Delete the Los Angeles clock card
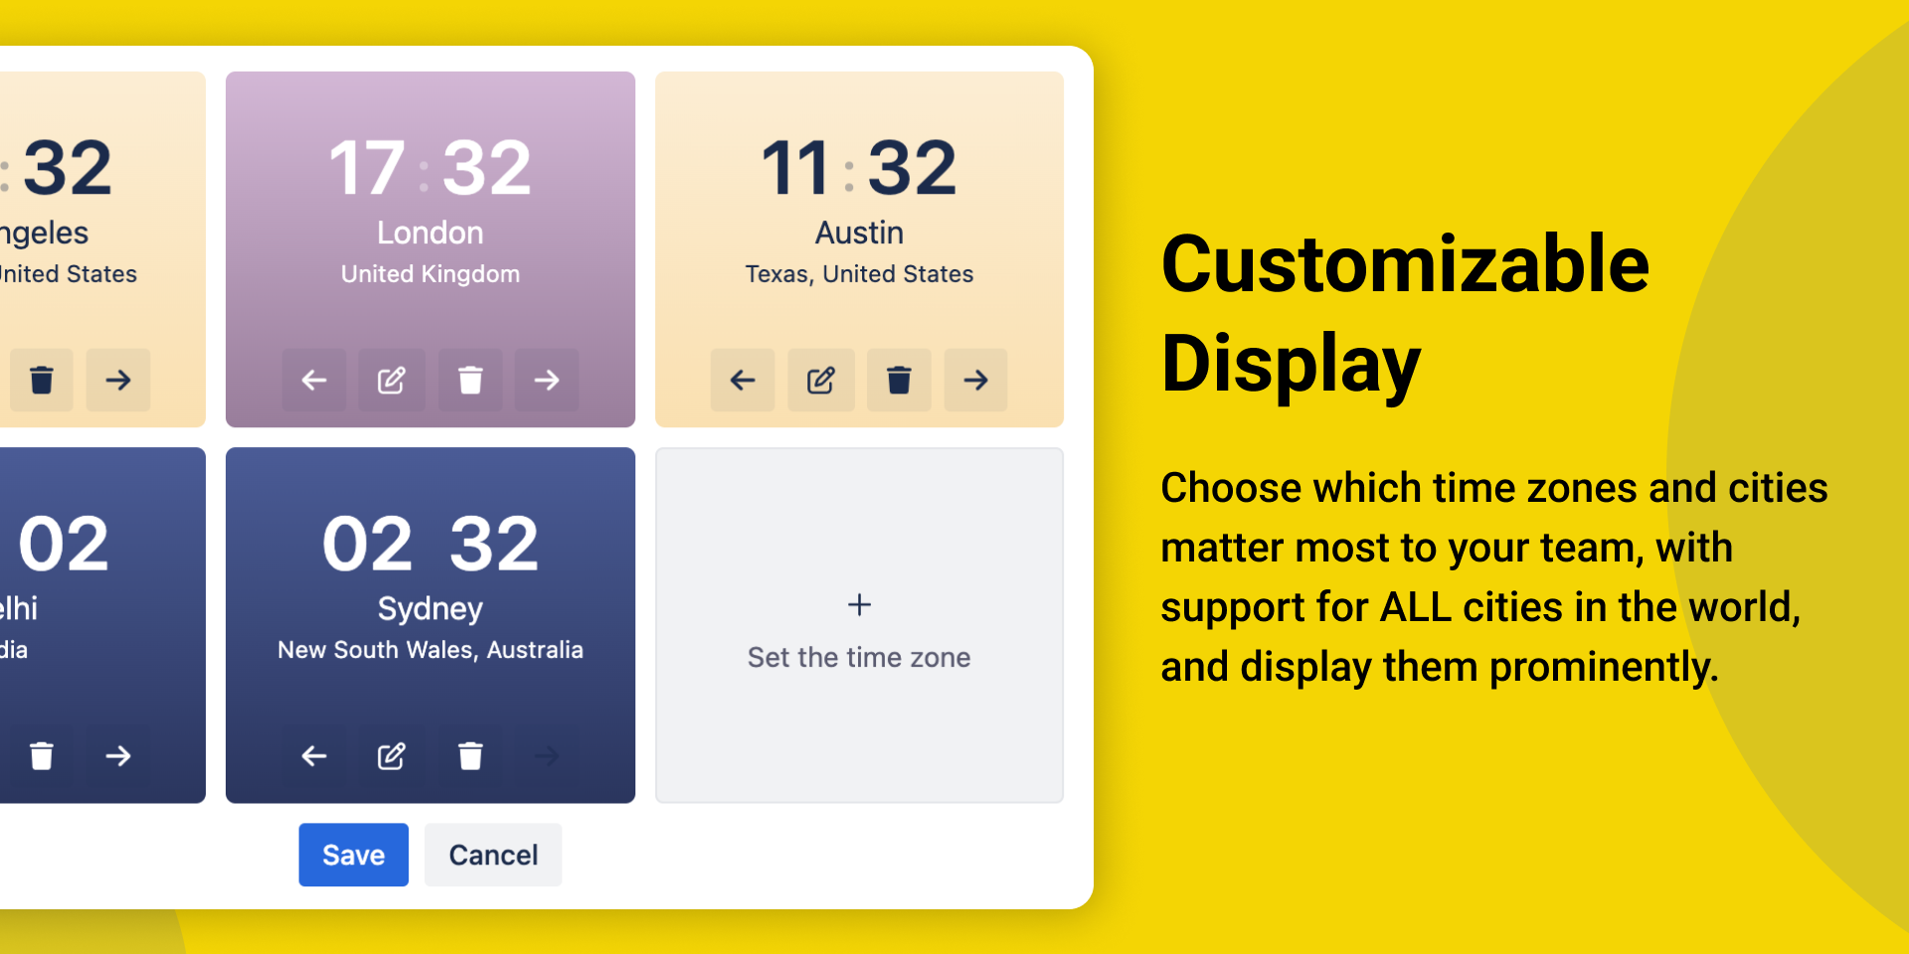The width and height of the screenshot is (1909, 954). tap(42, 380)
